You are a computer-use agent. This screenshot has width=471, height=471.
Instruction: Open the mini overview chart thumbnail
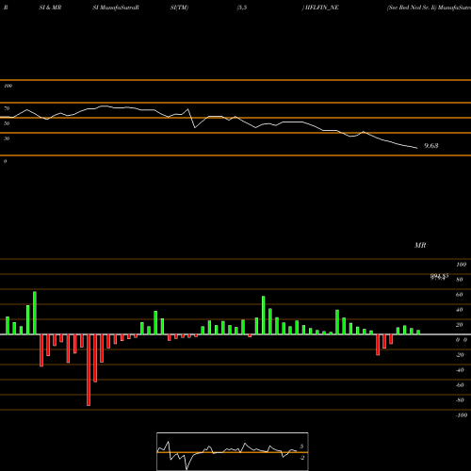point(233,451)
